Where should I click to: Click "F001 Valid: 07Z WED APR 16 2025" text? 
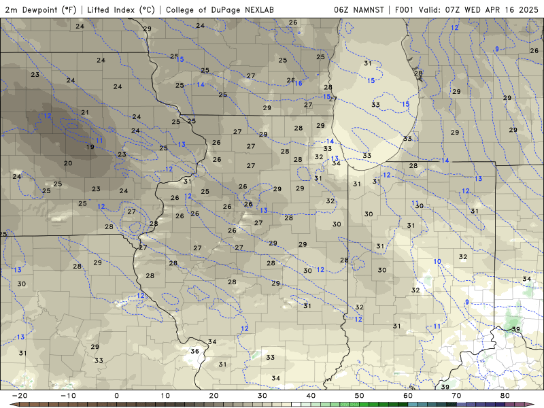coord(466,10)
